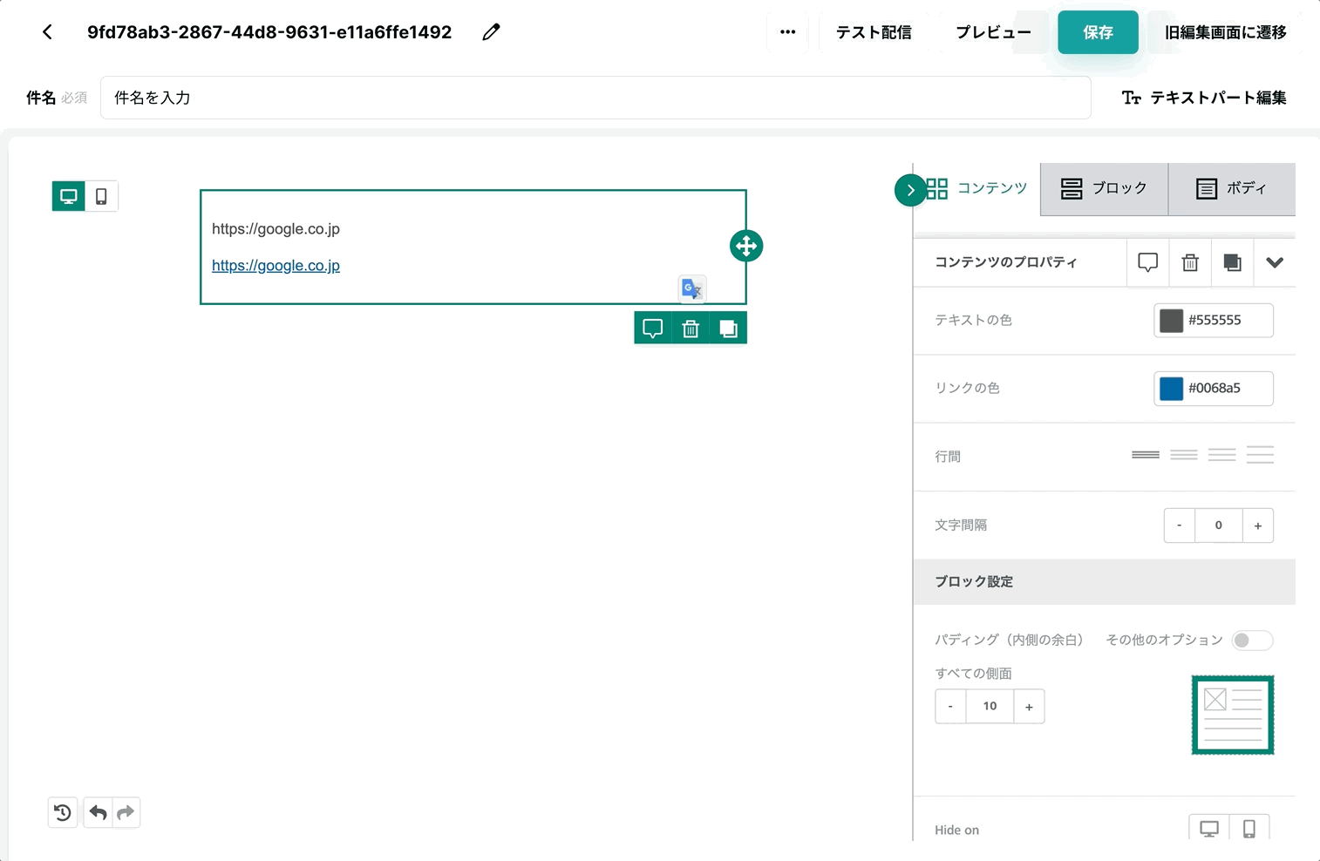Click the Google Translate icon in the text block
The height and width of the screenshot is (861, 1320).
click(x=692, y=288)
